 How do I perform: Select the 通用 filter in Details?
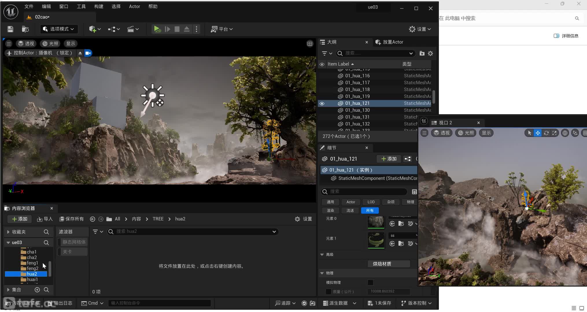331,202
